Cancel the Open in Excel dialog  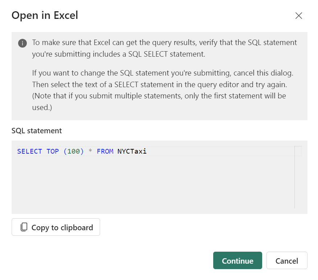[287, 260]
